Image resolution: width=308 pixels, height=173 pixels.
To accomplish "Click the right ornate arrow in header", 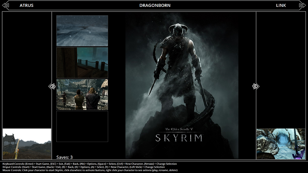I will (302, 5).
